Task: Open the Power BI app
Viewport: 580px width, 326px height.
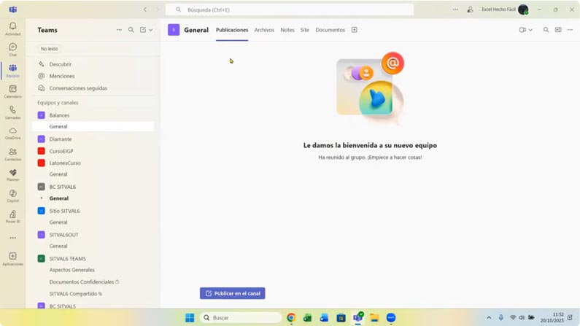Action: point(12,217)
